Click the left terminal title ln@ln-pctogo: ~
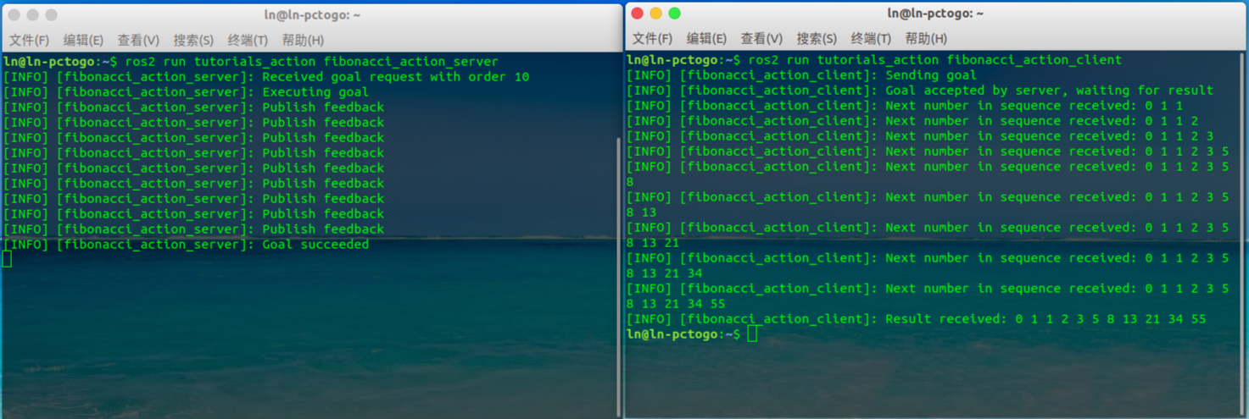The height and width of the screenshot is (419, 1249). 312,15
